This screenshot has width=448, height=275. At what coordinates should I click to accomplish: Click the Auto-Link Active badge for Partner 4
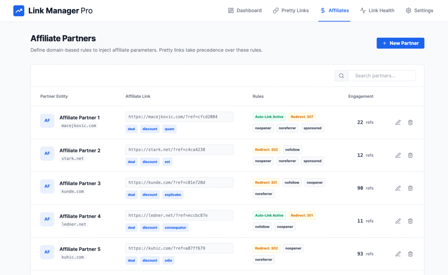269,215
